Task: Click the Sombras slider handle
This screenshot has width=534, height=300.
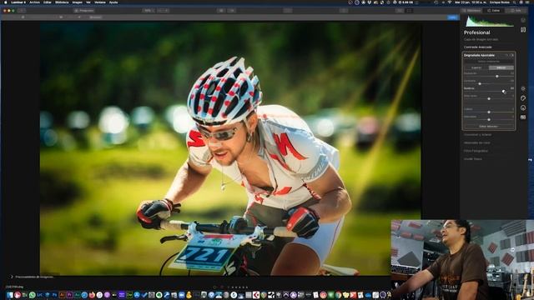Action: [x=503, y=91]
